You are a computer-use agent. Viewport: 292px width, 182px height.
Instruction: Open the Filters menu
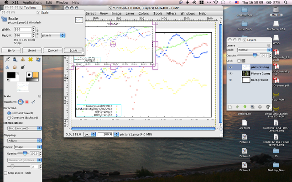[x=172, y=13]
